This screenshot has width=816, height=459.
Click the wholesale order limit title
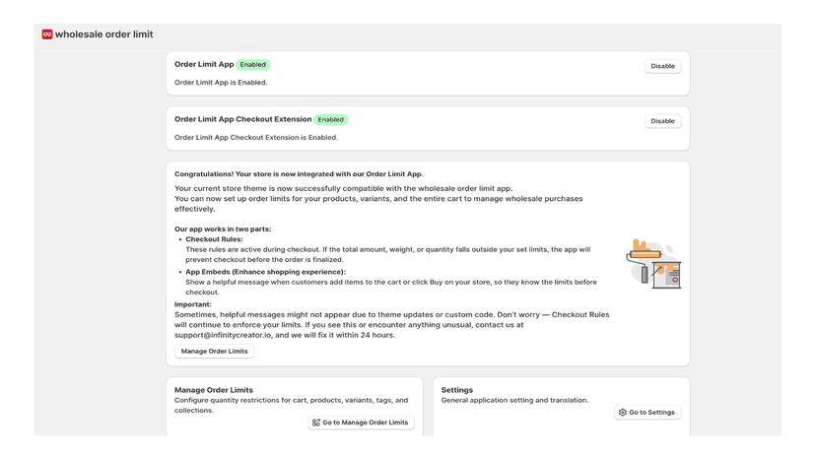coord(104,34)
